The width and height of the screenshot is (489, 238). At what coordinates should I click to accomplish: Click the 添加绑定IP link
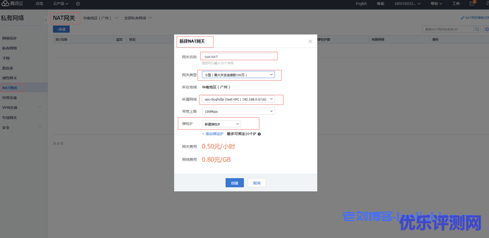pyautogui.click(x=213, y=134)
